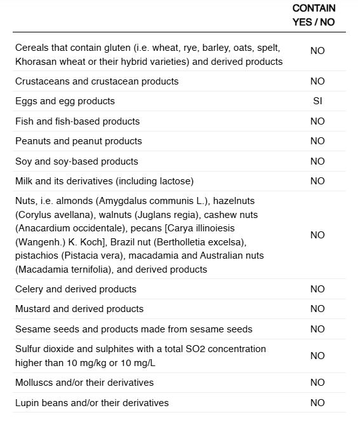Image resolution: width=358 pixels, height=429 pixels.
Task: Select the Lupin beans and/or their derivatives label
Action: (92, 403)
